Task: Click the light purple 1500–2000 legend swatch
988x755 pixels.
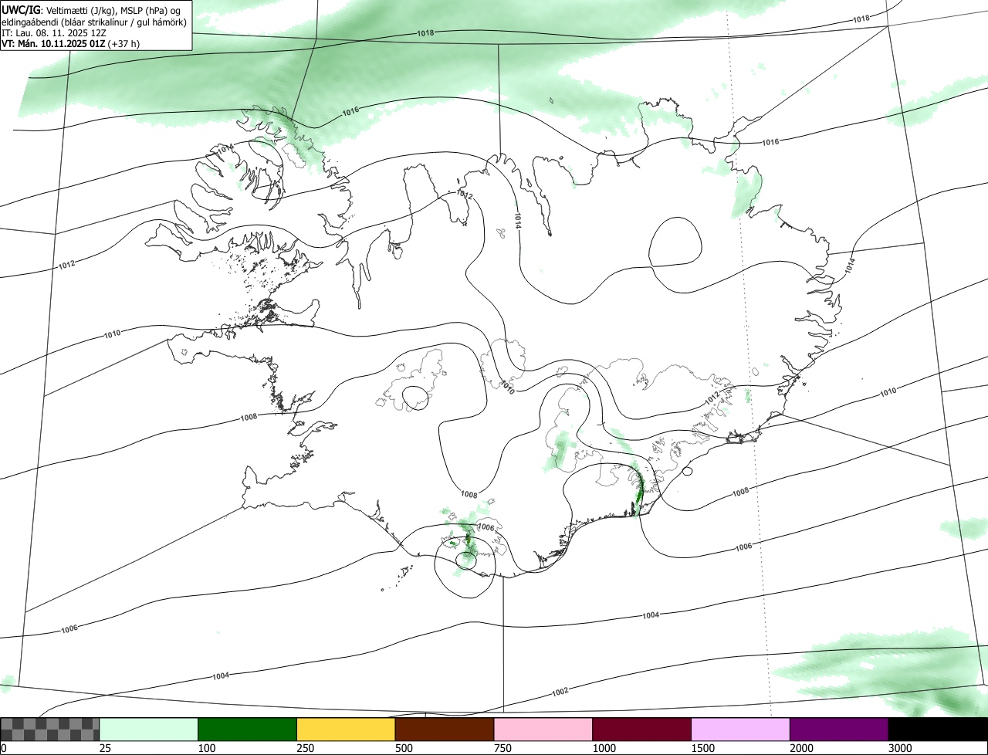Action: (x=741, y=730)
